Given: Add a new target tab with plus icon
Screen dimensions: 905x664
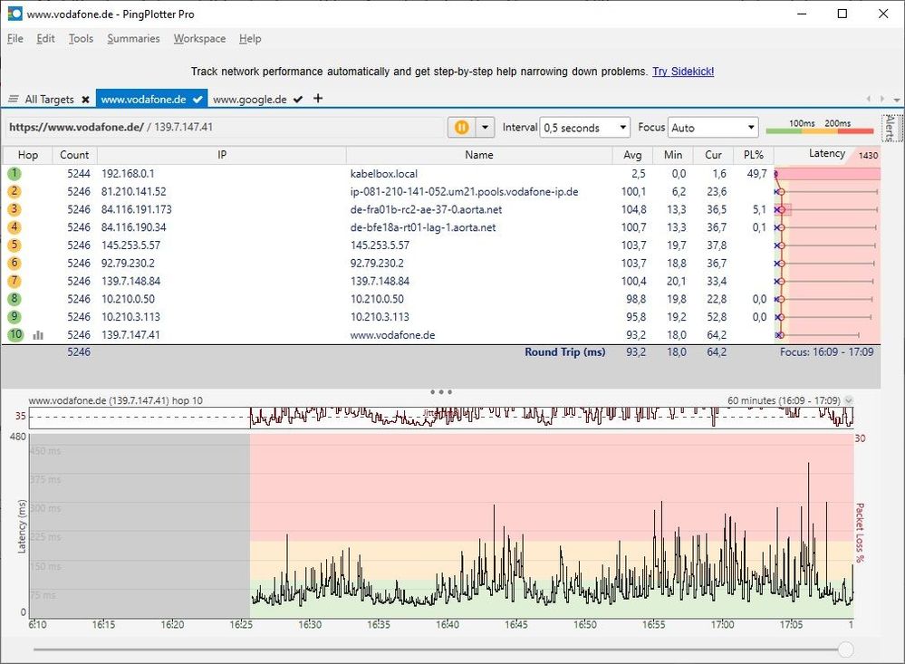Looking at the screenshot, I should [x=318, y=98].
